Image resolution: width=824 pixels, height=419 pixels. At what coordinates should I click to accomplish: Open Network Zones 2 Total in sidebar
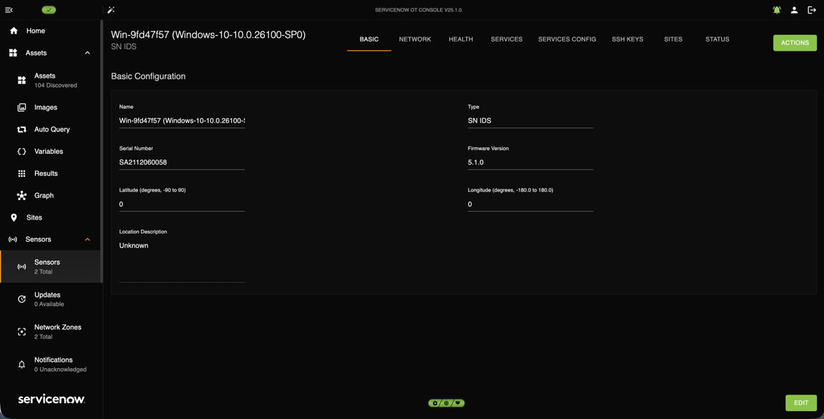coord(50,332)
